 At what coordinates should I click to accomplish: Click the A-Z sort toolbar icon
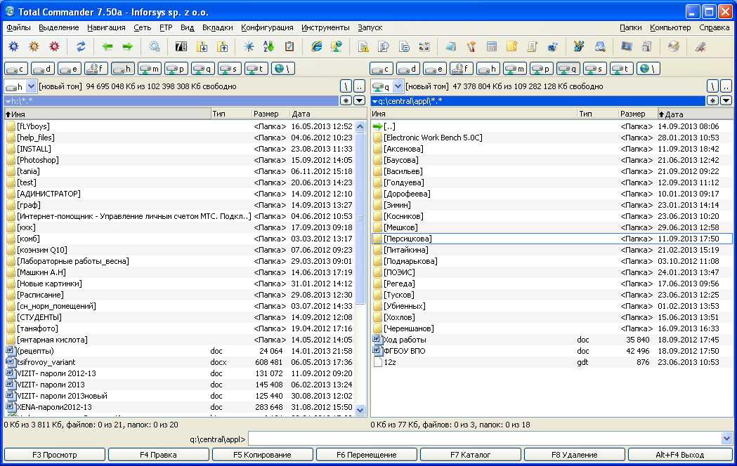269,46
